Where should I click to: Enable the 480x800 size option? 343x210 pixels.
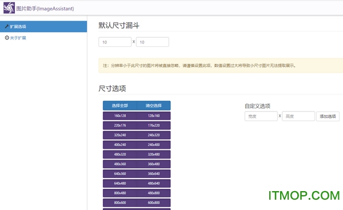[154, 193]
